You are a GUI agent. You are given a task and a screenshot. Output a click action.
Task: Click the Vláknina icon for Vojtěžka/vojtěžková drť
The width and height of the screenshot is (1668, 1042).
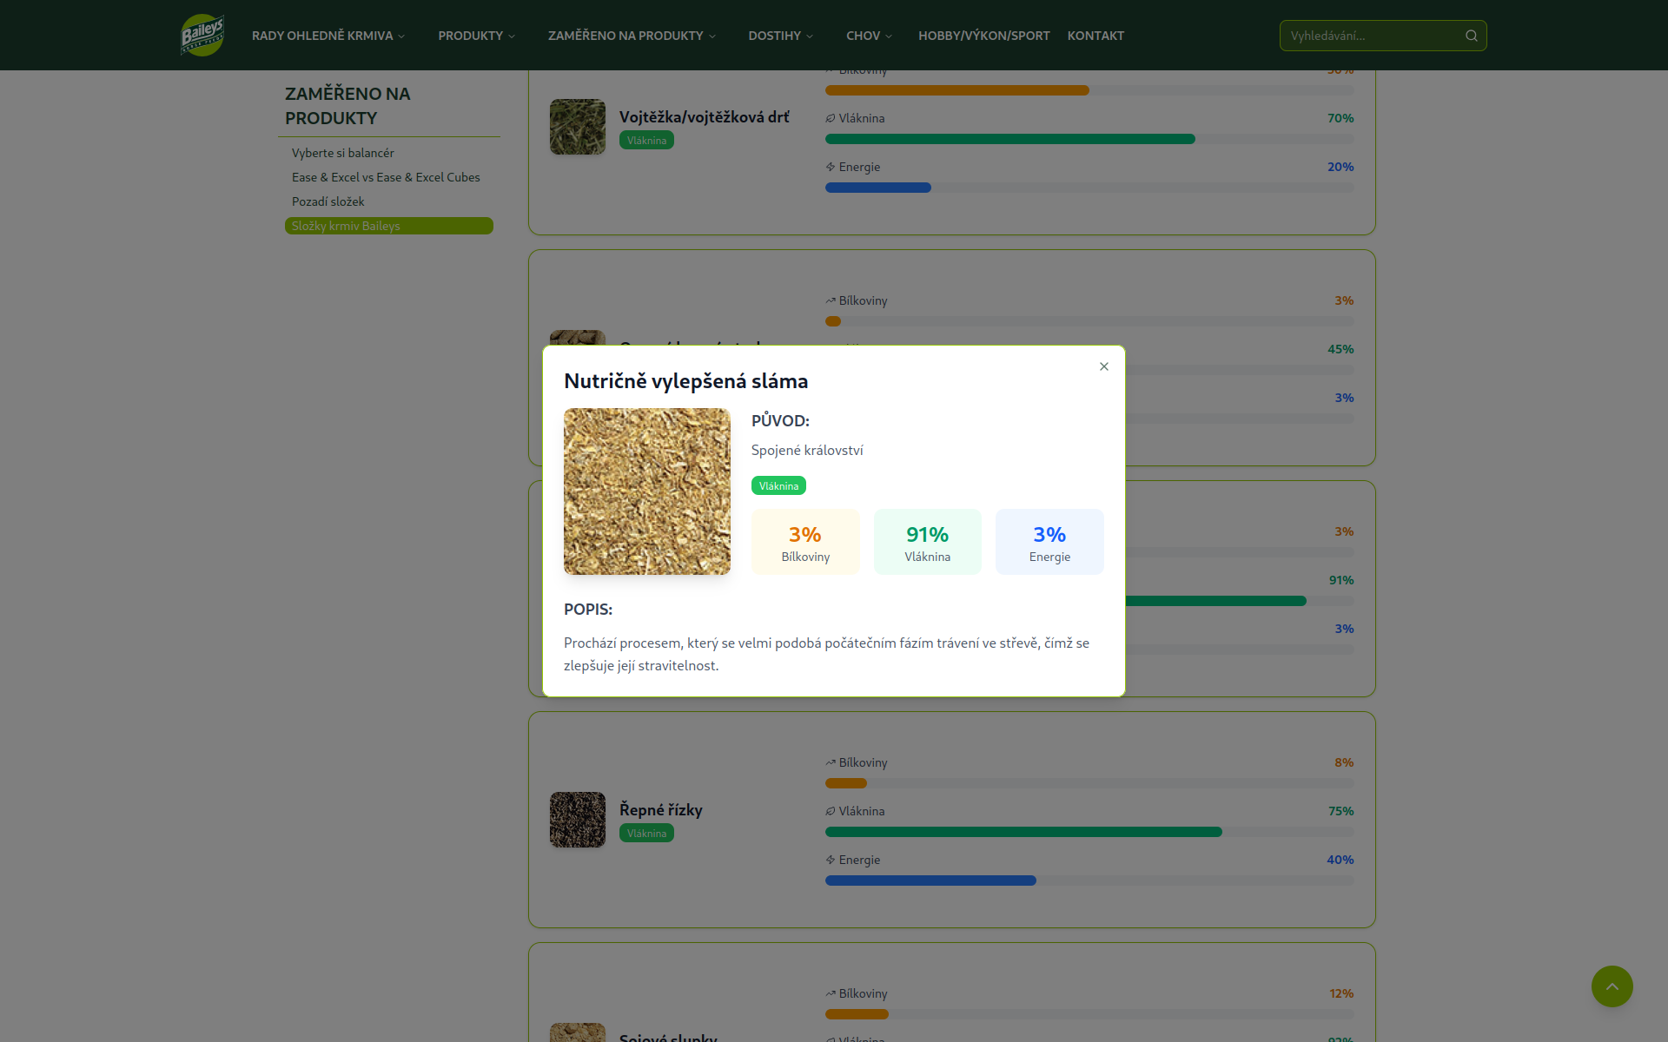point(831,118)
